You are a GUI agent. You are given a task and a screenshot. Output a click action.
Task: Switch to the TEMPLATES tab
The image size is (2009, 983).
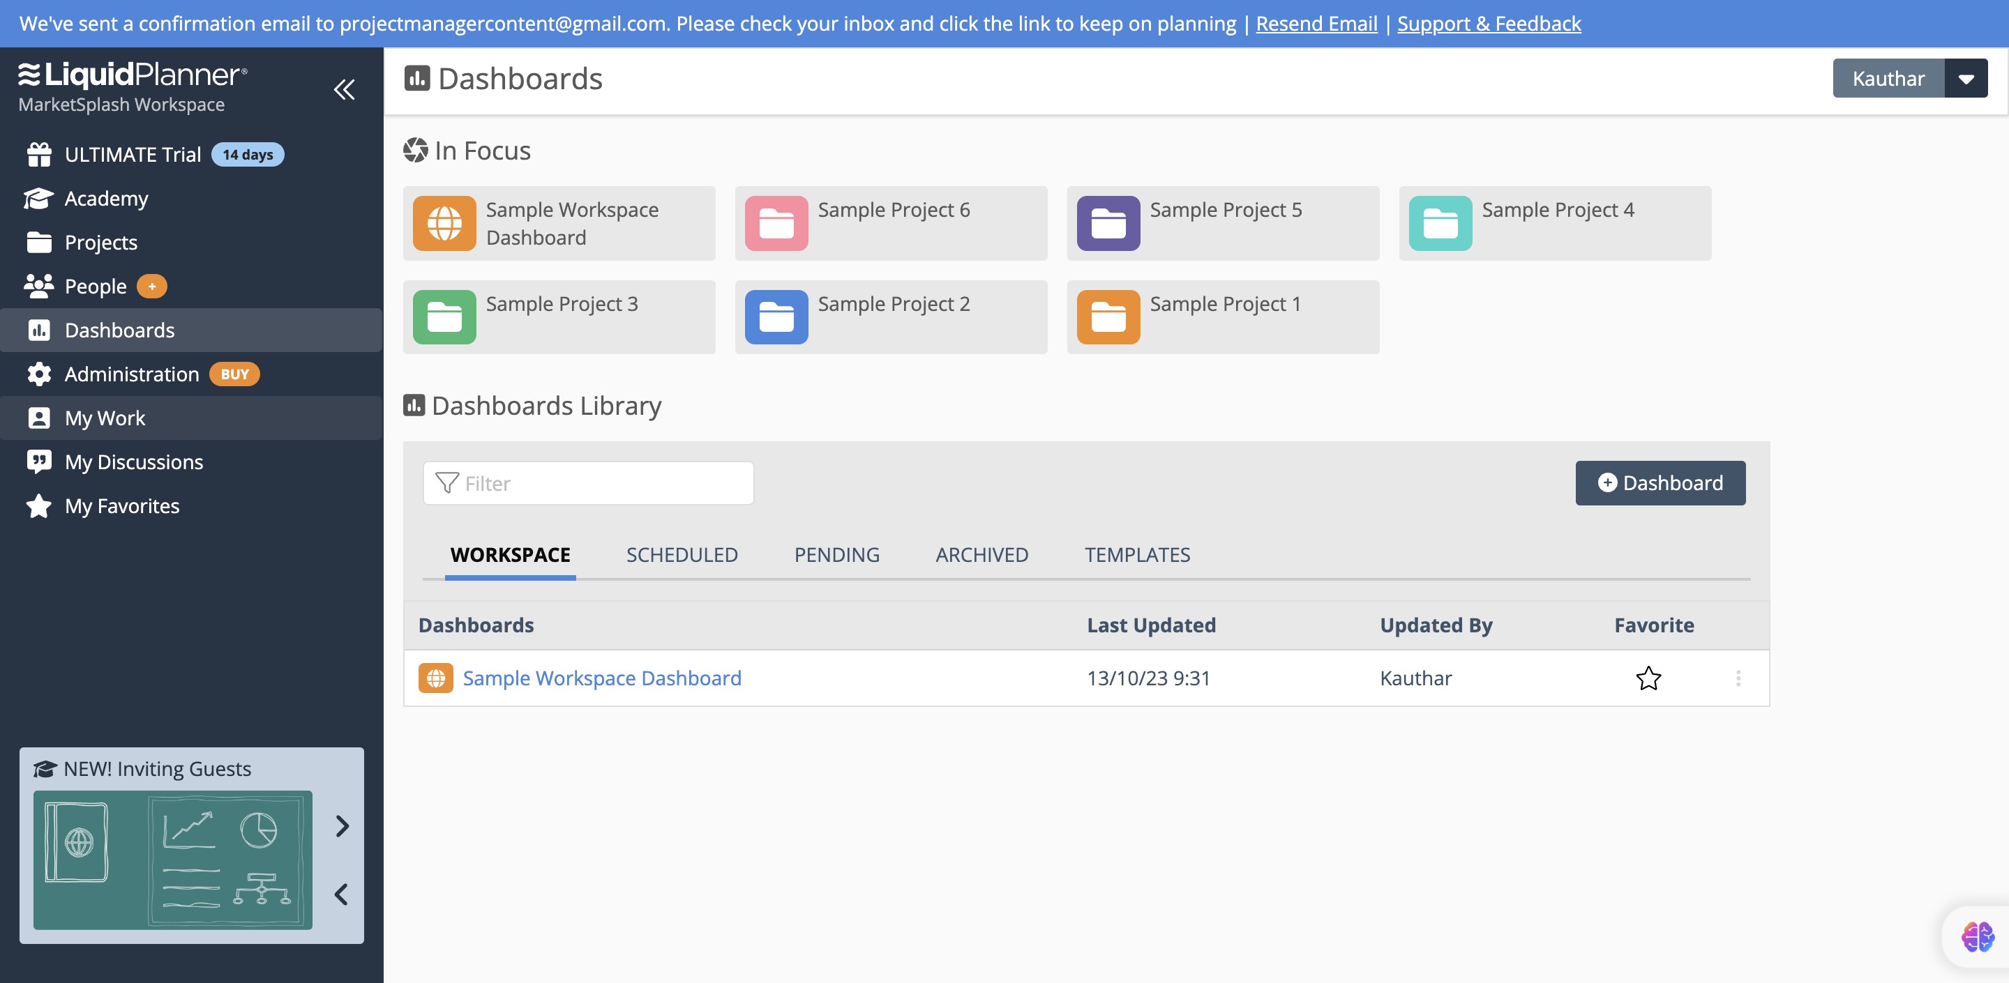coord(1137,555)
